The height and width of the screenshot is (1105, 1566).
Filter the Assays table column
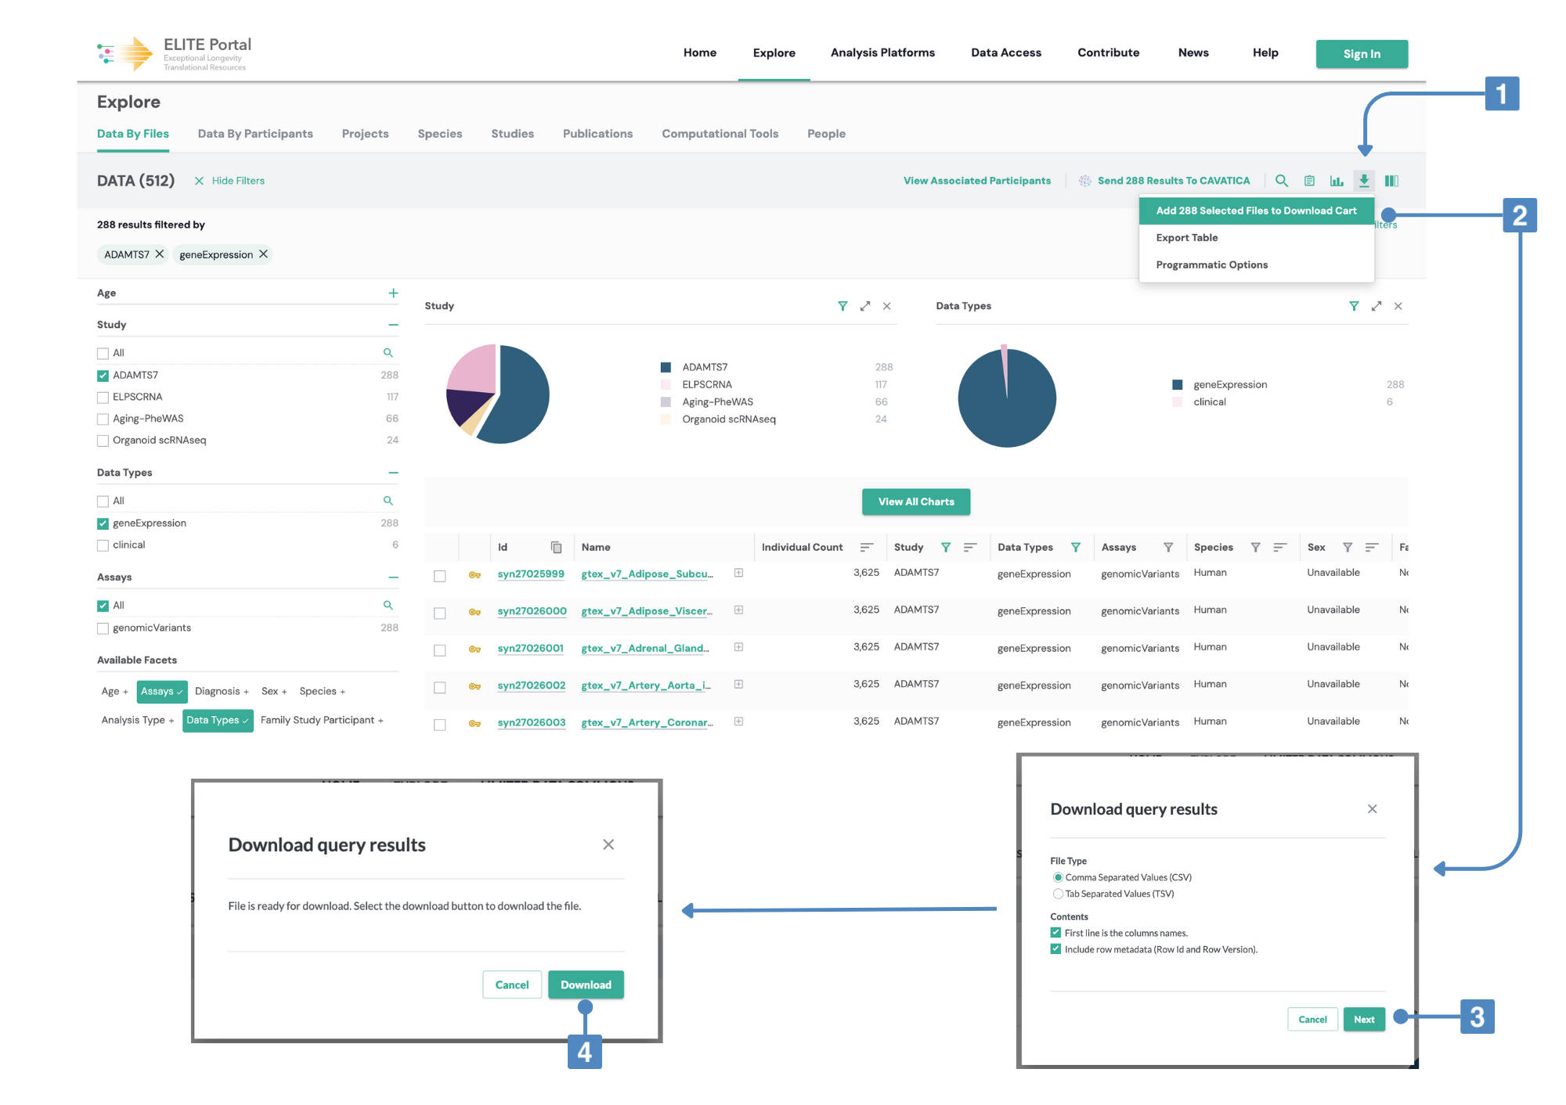tap(1168, 547)
